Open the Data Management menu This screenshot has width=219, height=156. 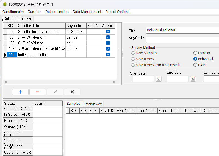[87, 12]
